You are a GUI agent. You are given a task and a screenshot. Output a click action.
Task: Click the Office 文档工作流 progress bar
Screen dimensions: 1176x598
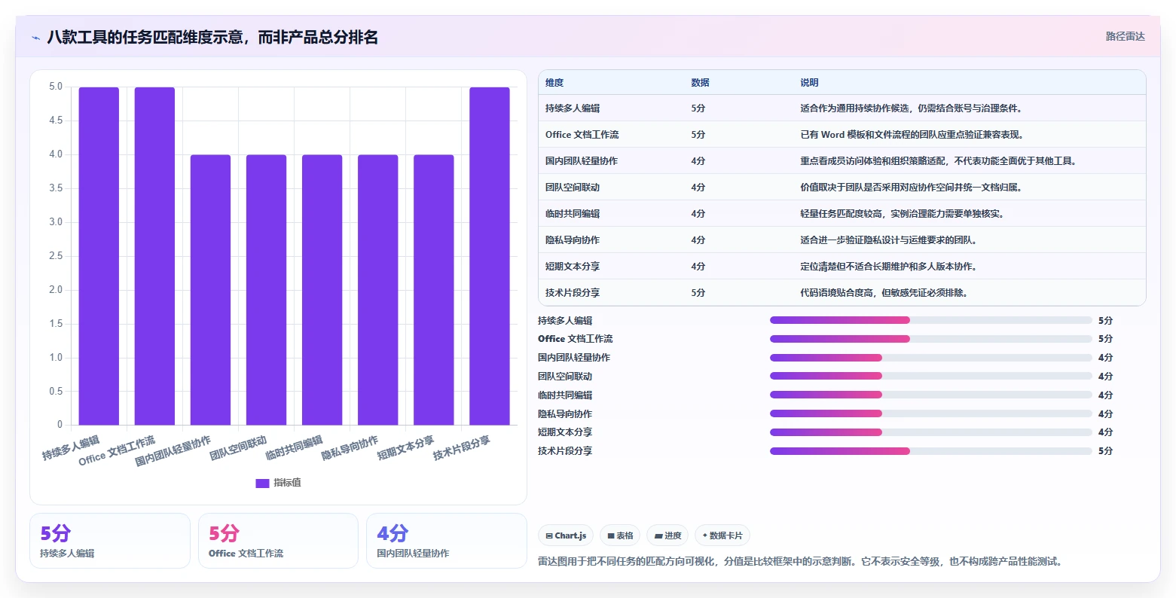[x=930, y=339]
